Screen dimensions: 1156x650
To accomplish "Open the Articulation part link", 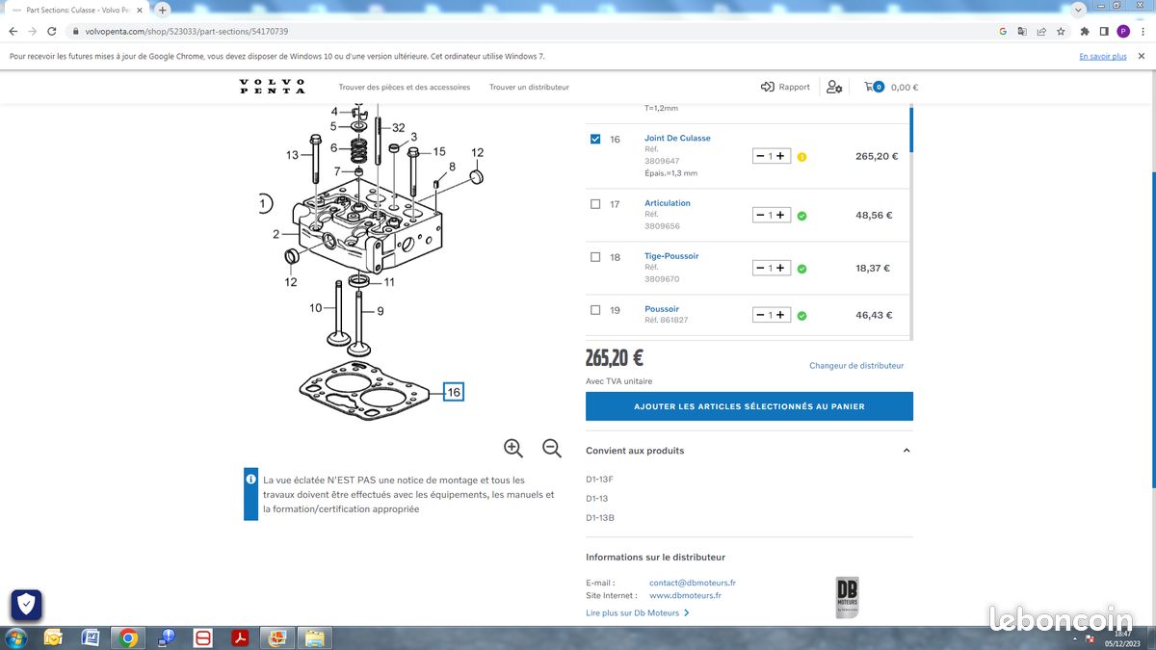I will (668, 203).
